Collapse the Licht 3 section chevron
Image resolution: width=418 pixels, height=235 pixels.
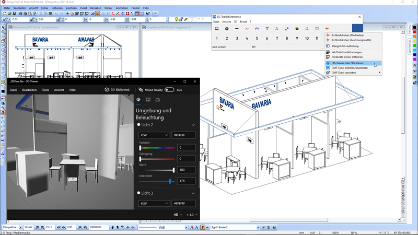coord(193,193)
